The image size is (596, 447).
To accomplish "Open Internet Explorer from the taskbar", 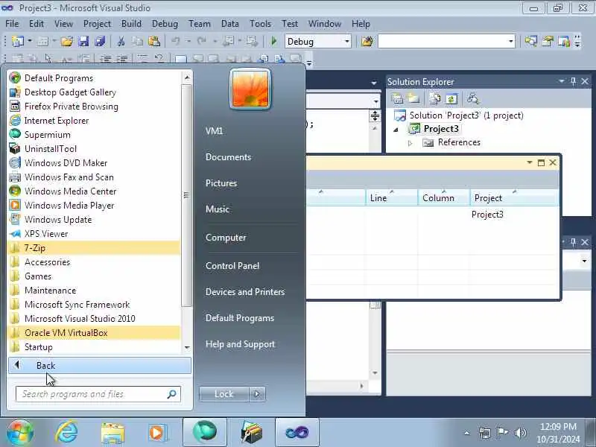I will coord(66,432).
